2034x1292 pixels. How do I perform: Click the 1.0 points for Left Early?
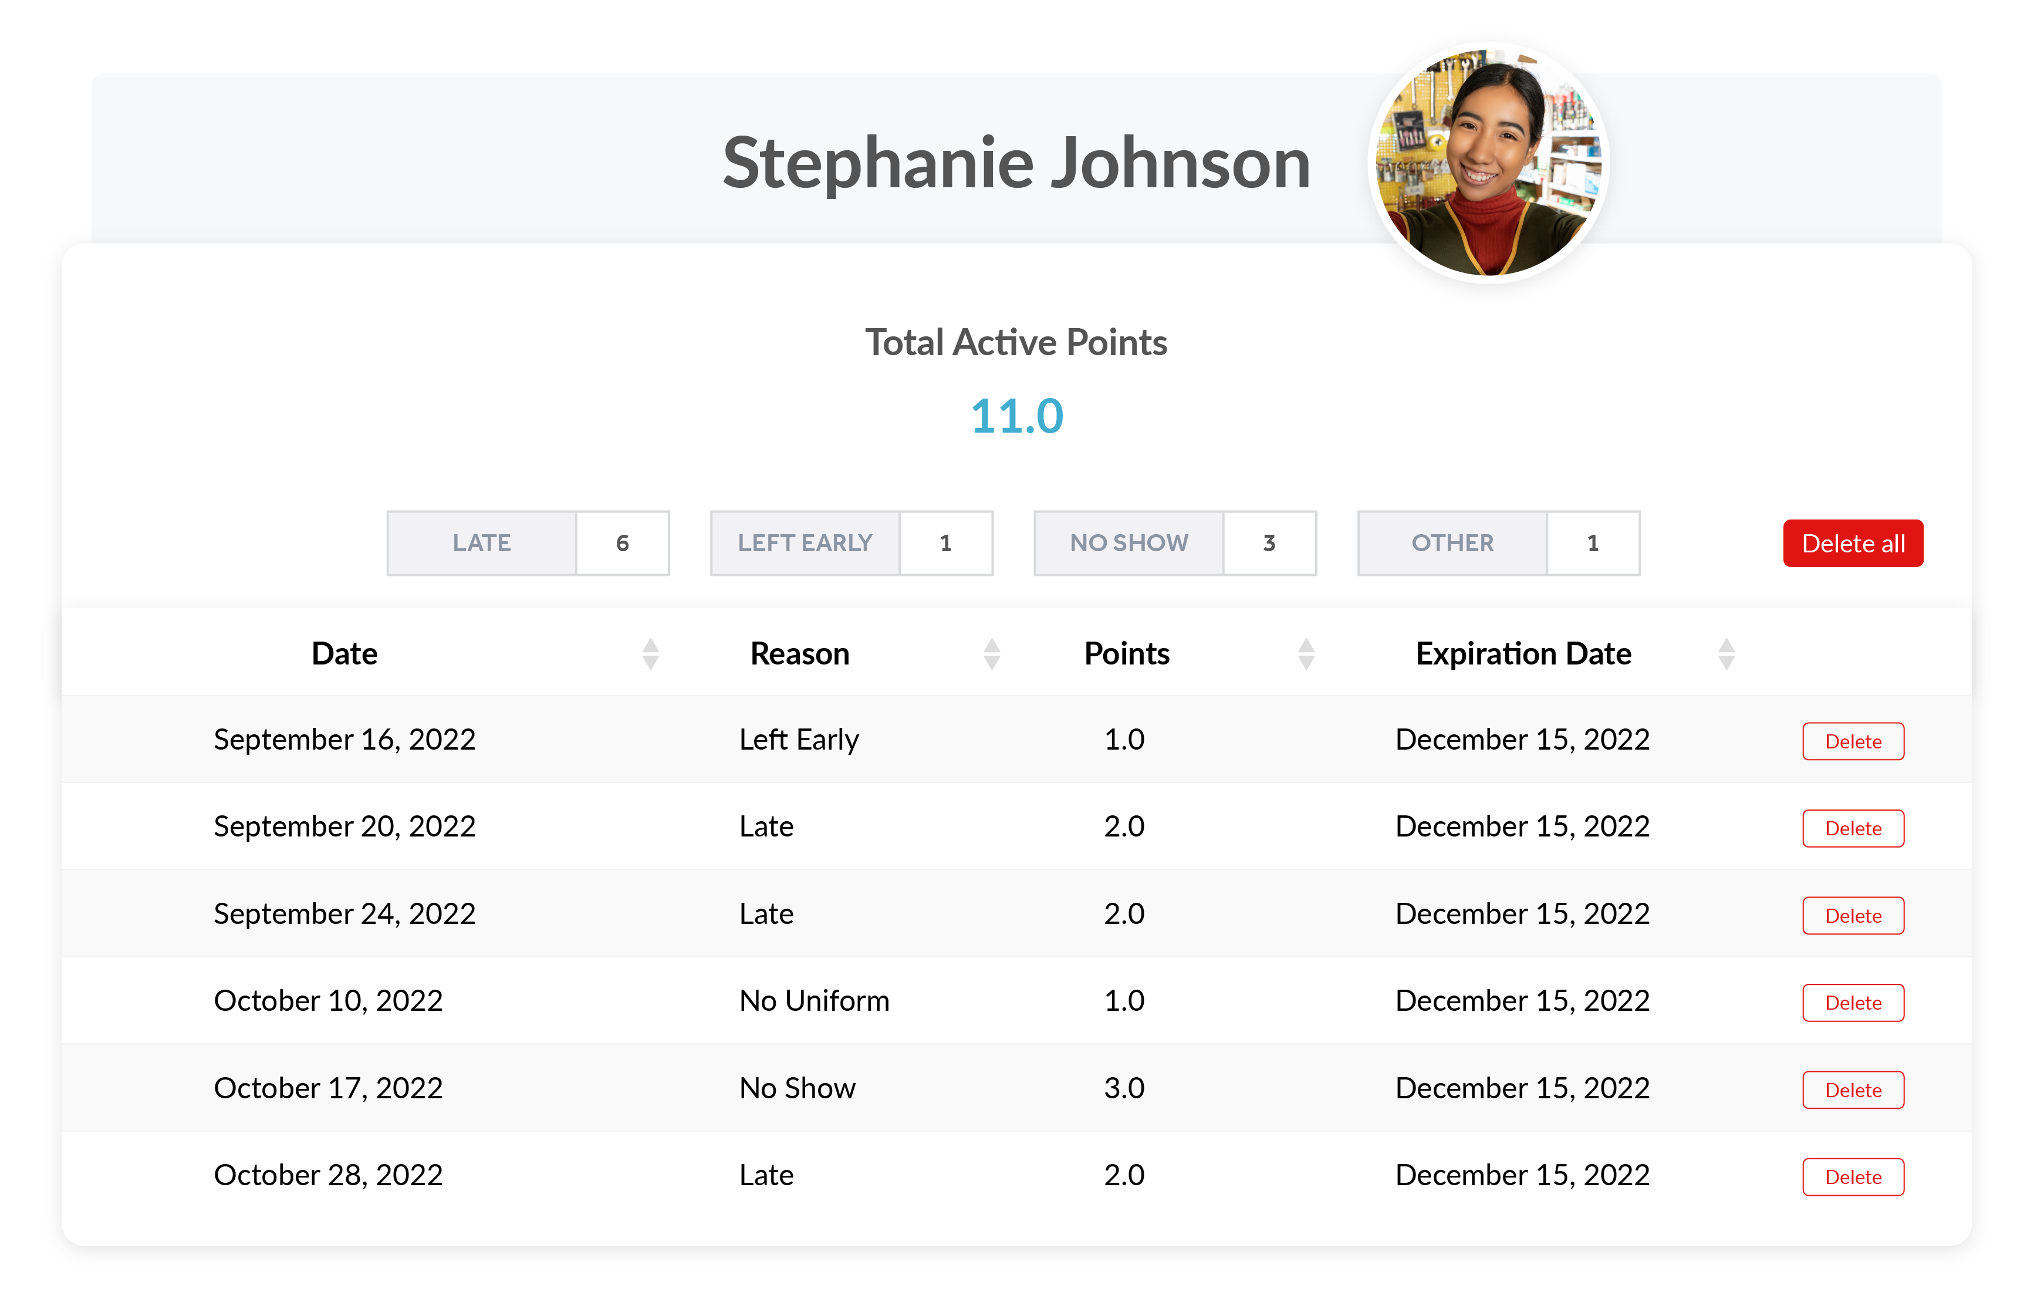(1124, 740)
